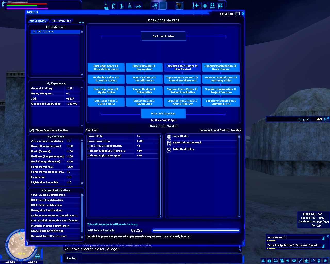Select the sitting posture icon
Screen dimensions: 330x264
pyautogui.click(x=130, y=6)
